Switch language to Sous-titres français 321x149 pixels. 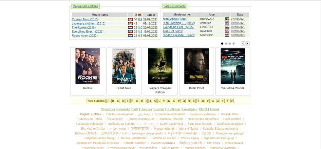point(200,124)
